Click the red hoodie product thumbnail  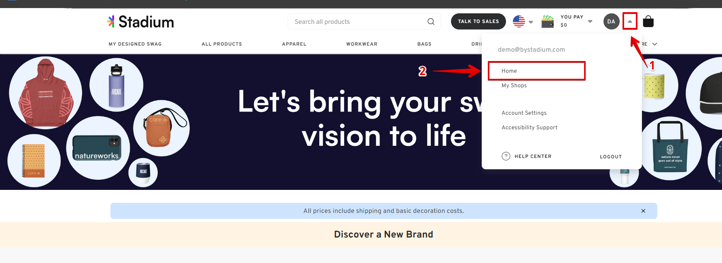[x=45, y=93]
